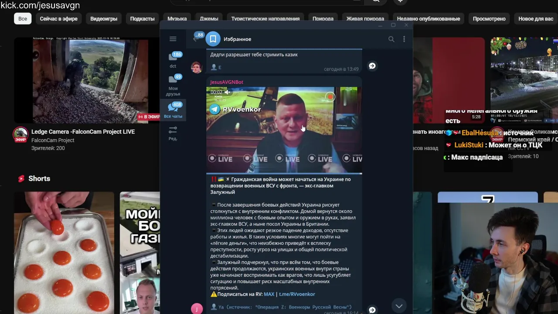This screenshot has height=314, width=558.
Task: Open the Ledge Camera -FalconCam Project LIVE title
Action: point(83,132)
